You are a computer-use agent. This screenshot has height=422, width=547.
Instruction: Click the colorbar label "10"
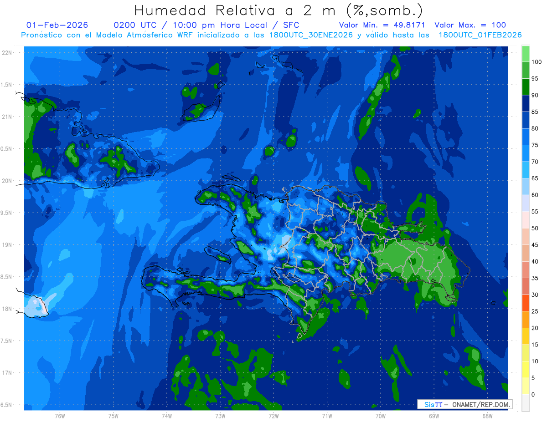[535, 361]
